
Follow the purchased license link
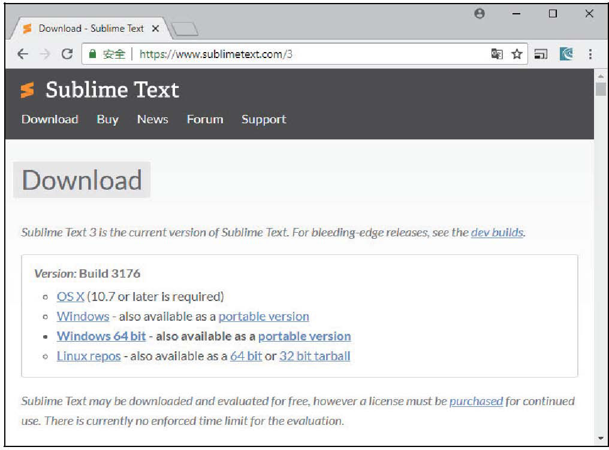pyautogui.click(x=476, y=401)
